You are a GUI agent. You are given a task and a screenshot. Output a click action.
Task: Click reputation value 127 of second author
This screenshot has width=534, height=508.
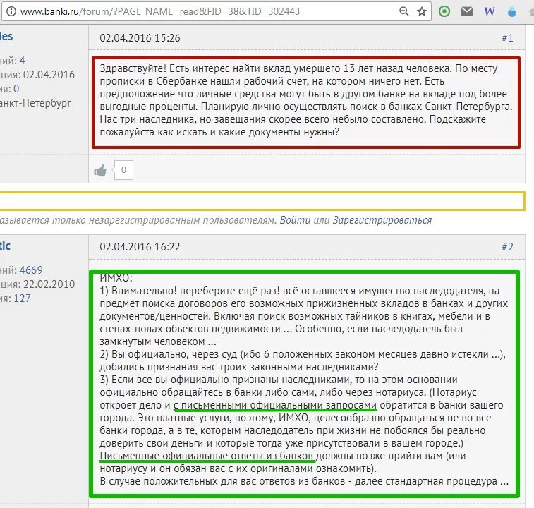(22, 298)
